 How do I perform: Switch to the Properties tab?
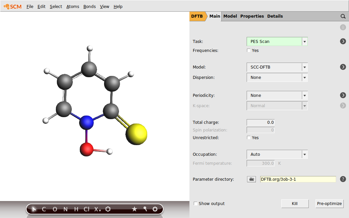pyautogui.click(x=252, y=16)
